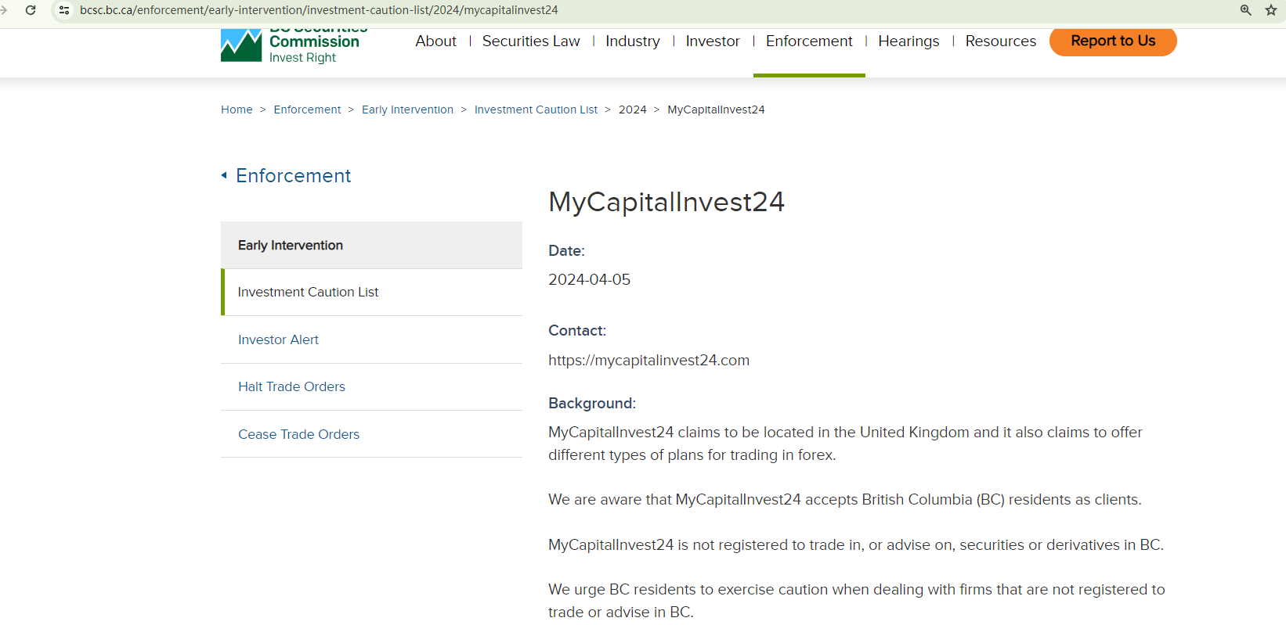Click the date 2024-04-05
The width and height of the screenshot is (1286, 625).
point(589,279)
